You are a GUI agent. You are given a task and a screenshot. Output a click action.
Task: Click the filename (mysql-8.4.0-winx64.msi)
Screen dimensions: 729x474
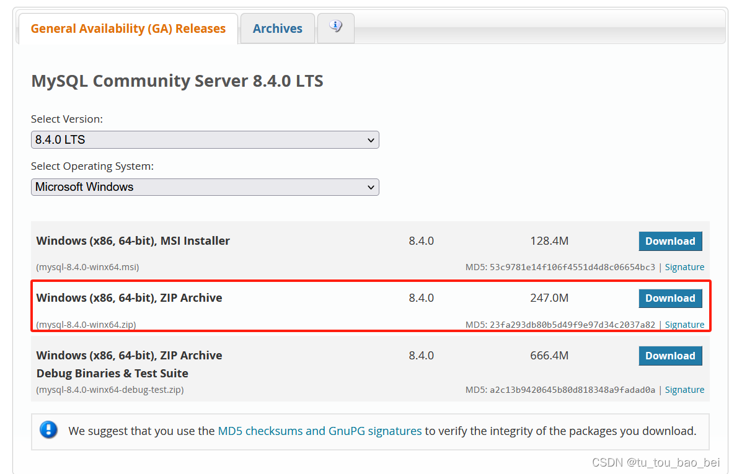(x=87, y=267)
